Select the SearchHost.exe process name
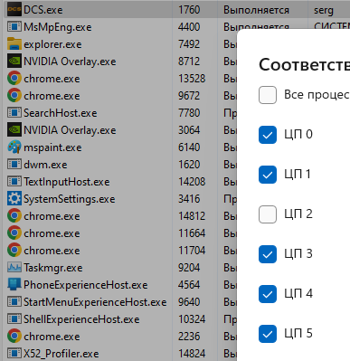 click(61, 113)
